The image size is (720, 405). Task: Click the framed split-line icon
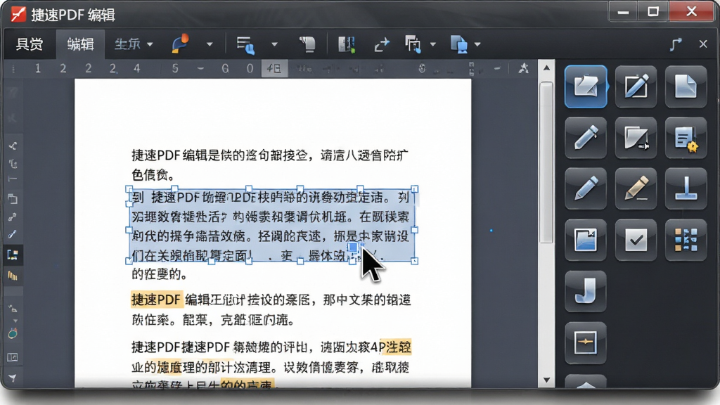pos(586,342)
